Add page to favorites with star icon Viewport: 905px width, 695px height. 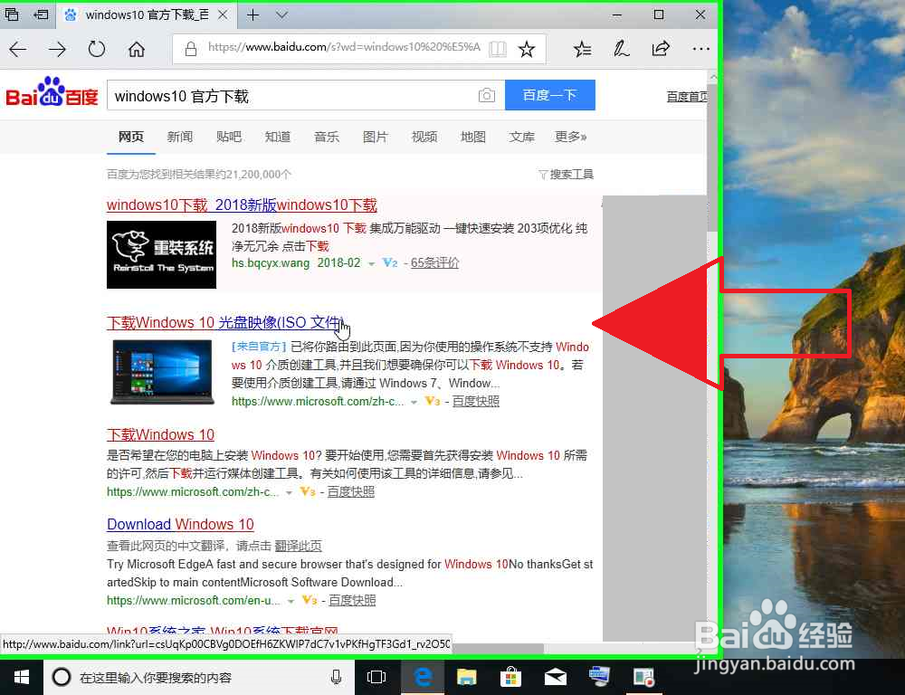point(527,50)
